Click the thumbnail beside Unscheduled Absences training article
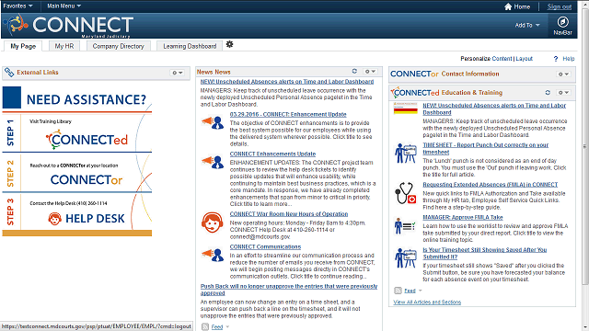This screenshot has width=589, height=331. tap(405, 108)
